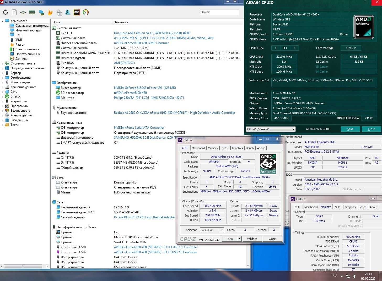Click the network tray icon
Image resolution: width=382 pixels, height=281 pixels.
(x=348, y=276)
